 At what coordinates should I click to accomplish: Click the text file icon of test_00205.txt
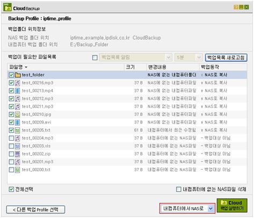point(17,130)
